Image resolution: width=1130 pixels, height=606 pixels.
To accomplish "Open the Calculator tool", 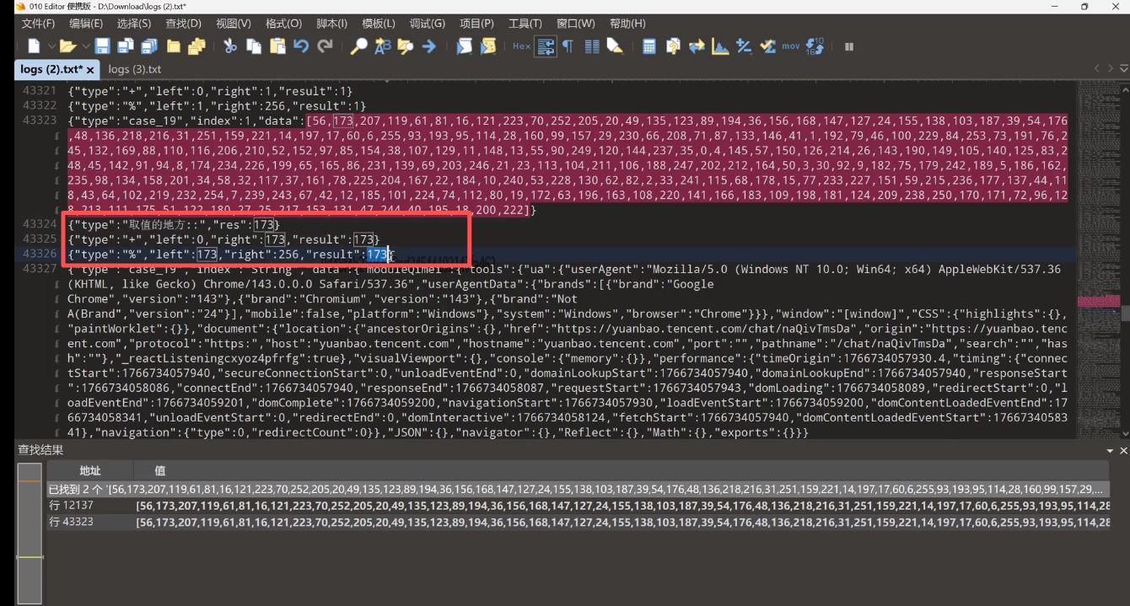I will [649, 46].
